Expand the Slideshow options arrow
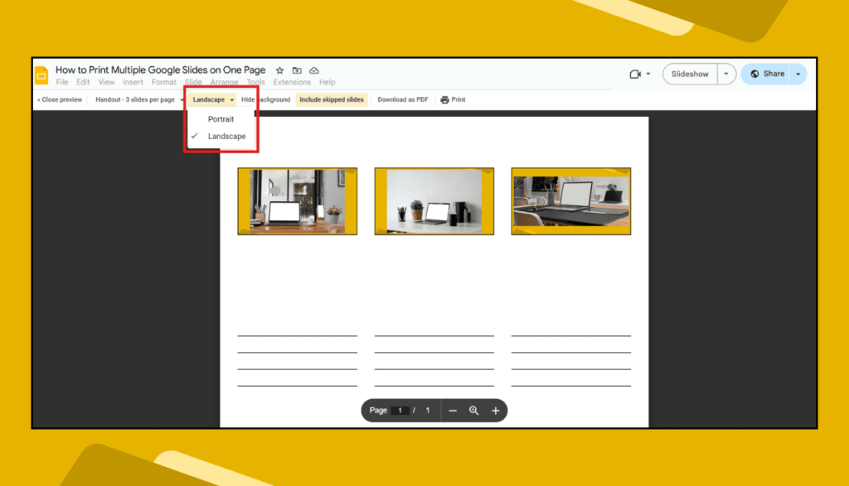 726,74
